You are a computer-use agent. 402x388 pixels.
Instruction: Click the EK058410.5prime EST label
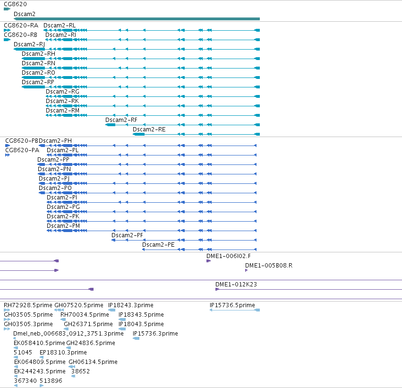click(x=39, y=344)
